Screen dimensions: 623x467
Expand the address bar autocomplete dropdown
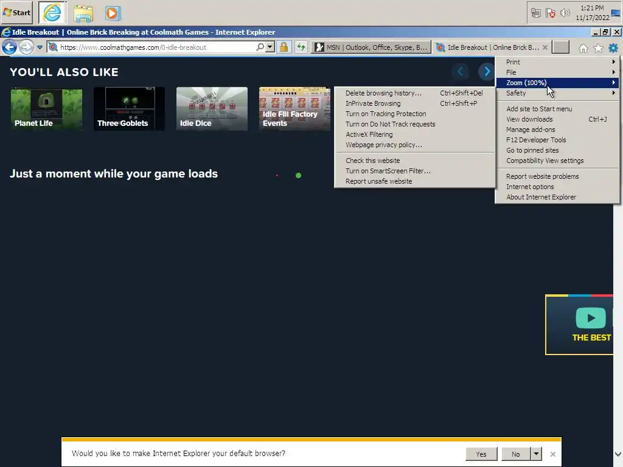click(270, 47)
